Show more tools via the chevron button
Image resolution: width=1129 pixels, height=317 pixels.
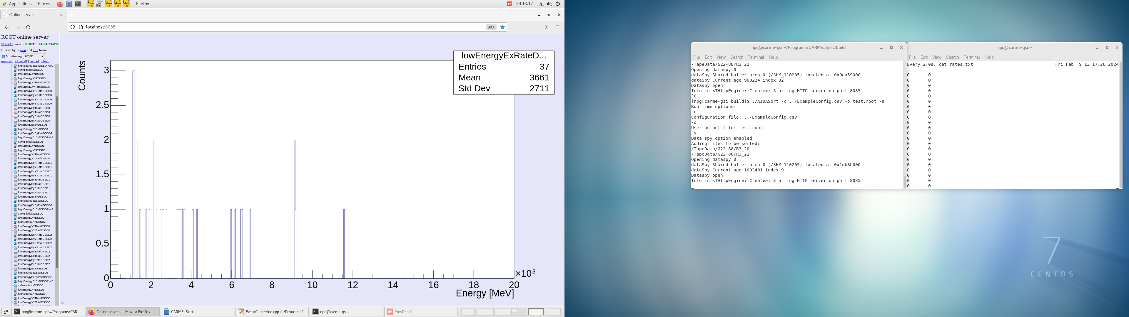point(547,27)
